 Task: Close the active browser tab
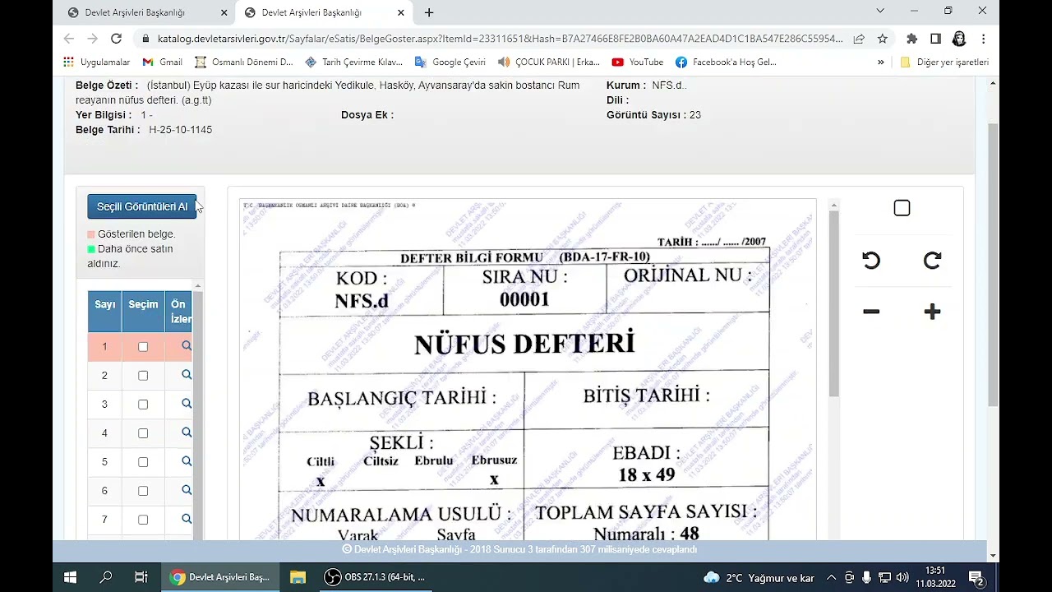tap(401, 12)
